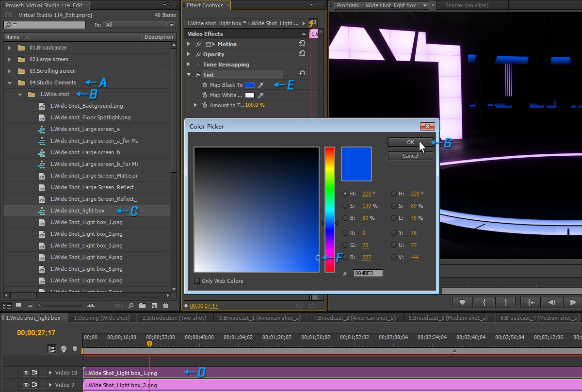This screenshot has height=392, width=582.
Task: Switch the Project panel to List View
Action: pyautogui.click(x=8, y=305)
